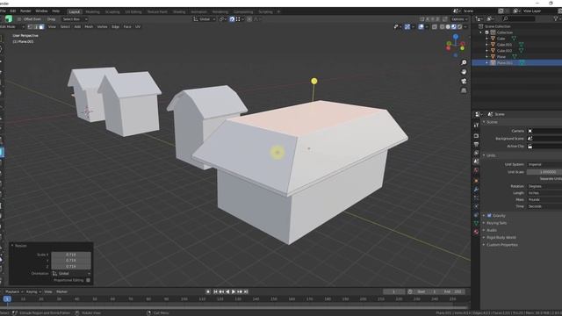This screenshot has width=562, height=316.
Task: Open the Edit Mode dropdown
Action: [11, 27]
